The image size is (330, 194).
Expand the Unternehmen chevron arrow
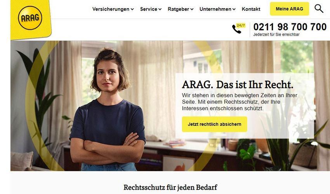pyautogui.click(x=234, y=9)
